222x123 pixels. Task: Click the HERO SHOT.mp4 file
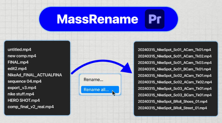point(23,100)
